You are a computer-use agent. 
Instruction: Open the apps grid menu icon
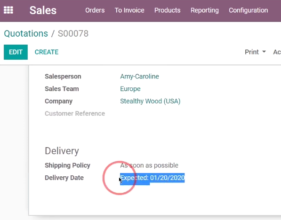coord(8,10)
